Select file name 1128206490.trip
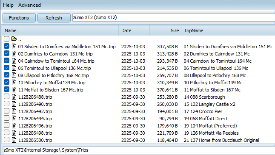The image size is (275, 155). [35, 104]
